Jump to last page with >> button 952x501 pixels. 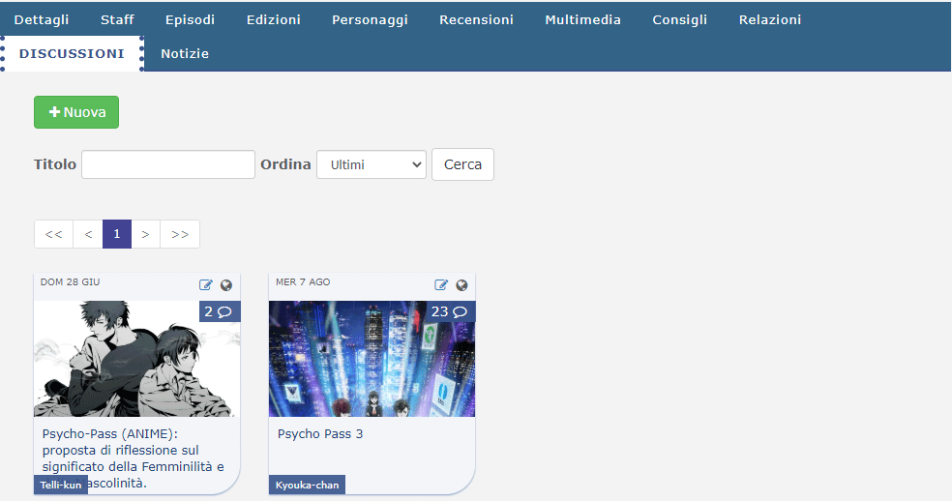coord(180,234)
